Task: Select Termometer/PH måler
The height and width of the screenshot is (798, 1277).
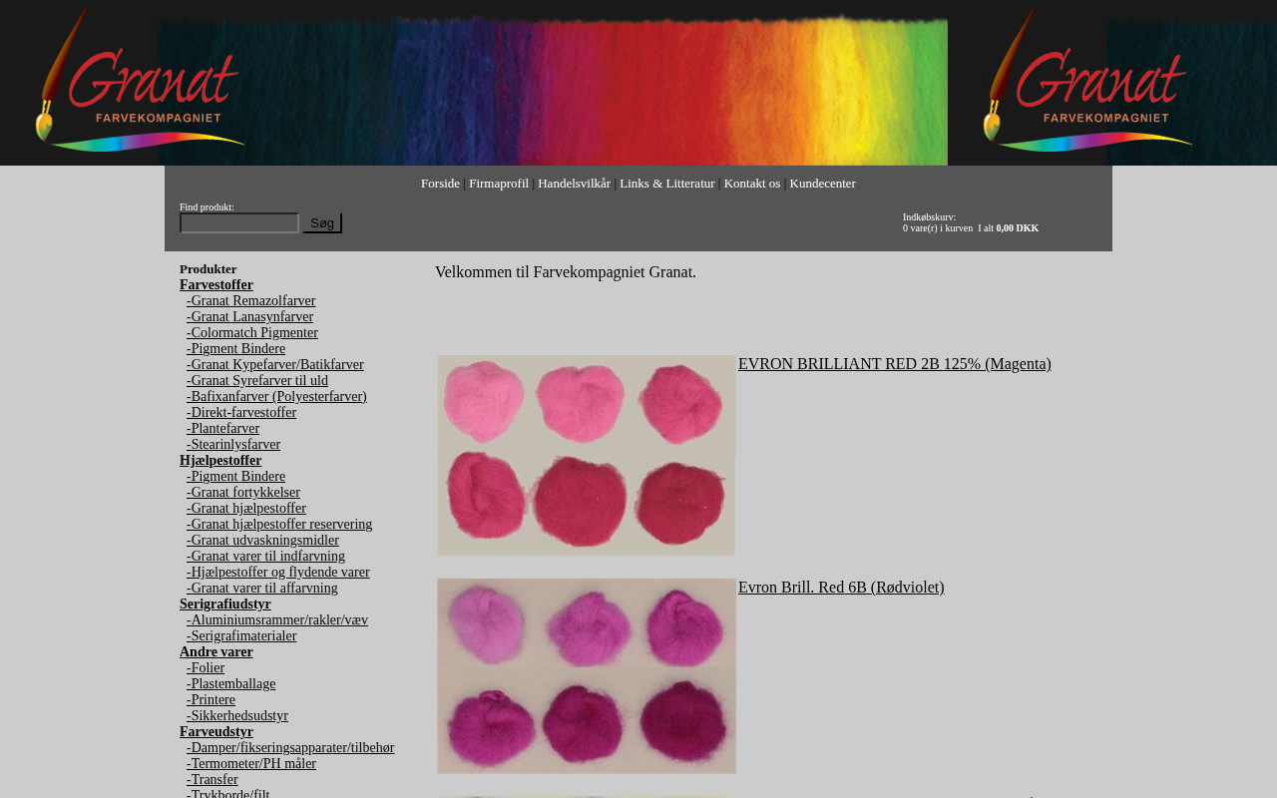Action: pos(251,764)
